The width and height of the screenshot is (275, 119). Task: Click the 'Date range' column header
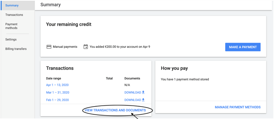54,78
